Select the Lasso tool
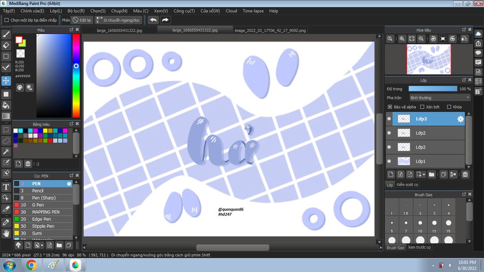The height and width of the screenshot is (272, 484). point(6,141)
